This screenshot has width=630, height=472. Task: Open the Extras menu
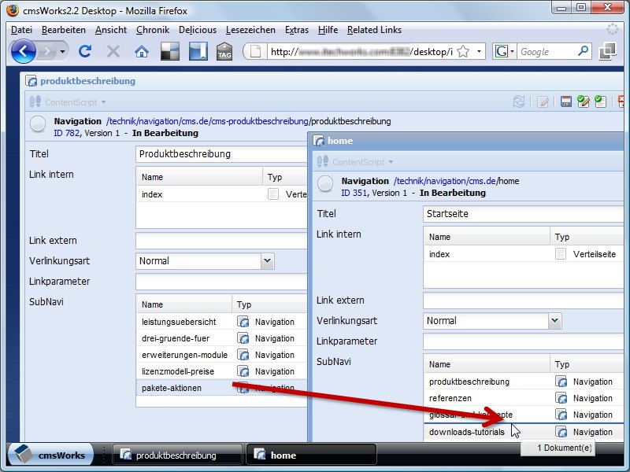297,30
